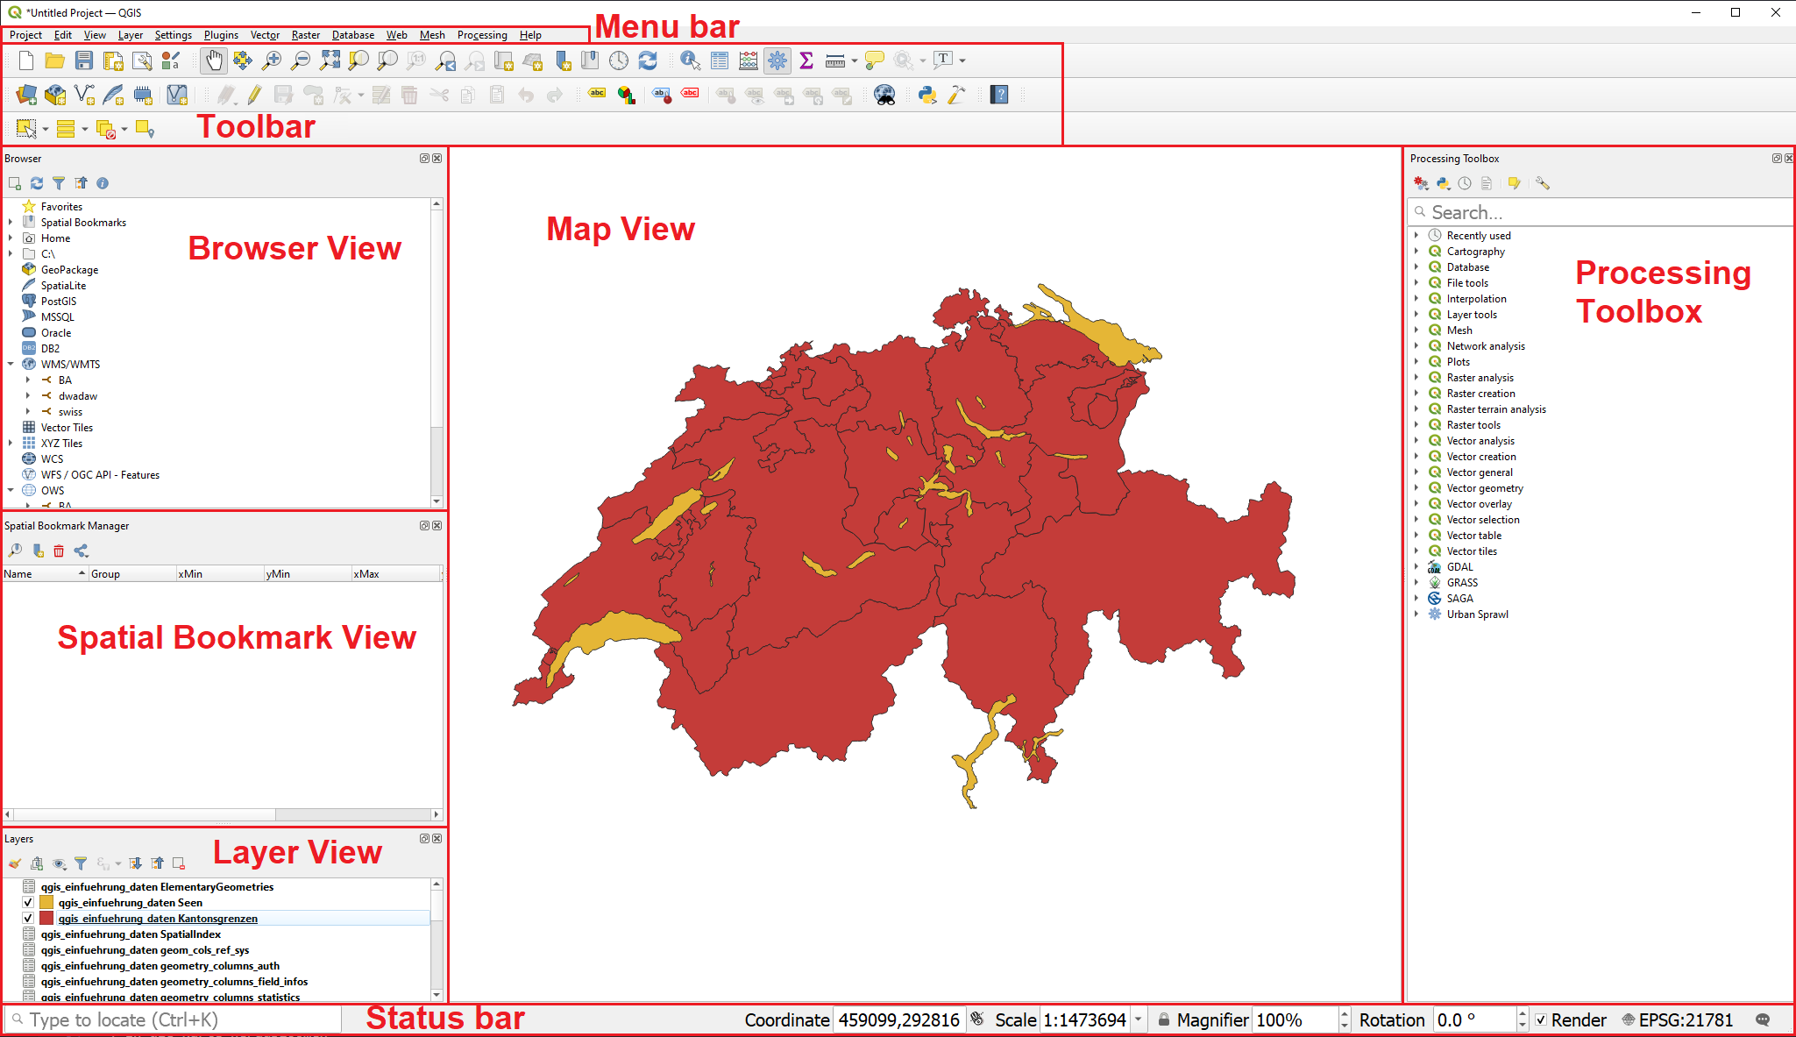Image resolution: width=1796 pixels, height=1037 pixels.
Task: Open the Processing menu
Action: pos(482,35)
